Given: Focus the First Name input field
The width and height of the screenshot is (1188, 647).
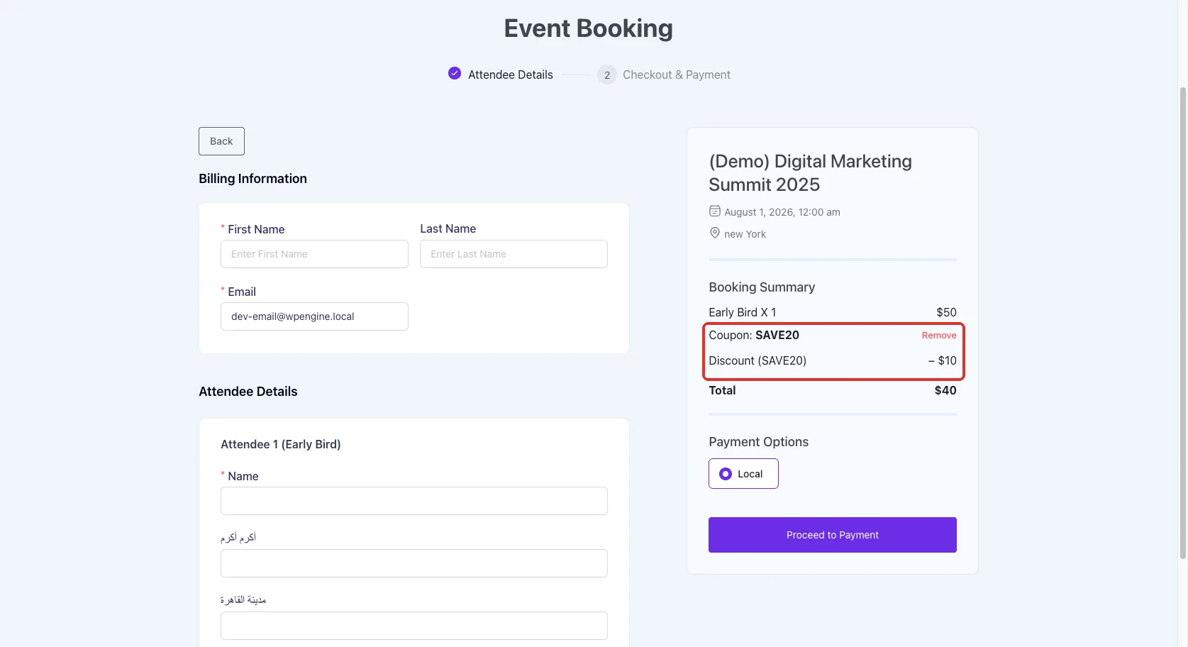Looking at the screenshot, I should [314, 254].
